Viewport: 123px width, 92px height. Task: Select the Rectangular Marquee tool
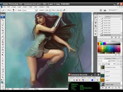3,23
